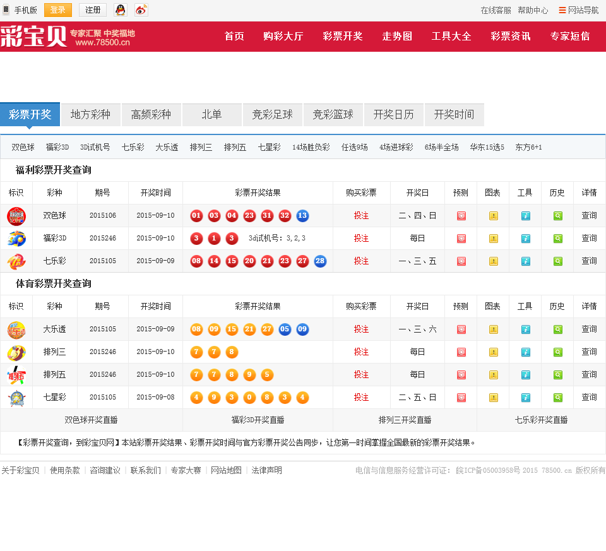Open the 福彩3D chart icon
This screenshot has width=606, height=551.
pyautogui.click(x=493, y=239)
